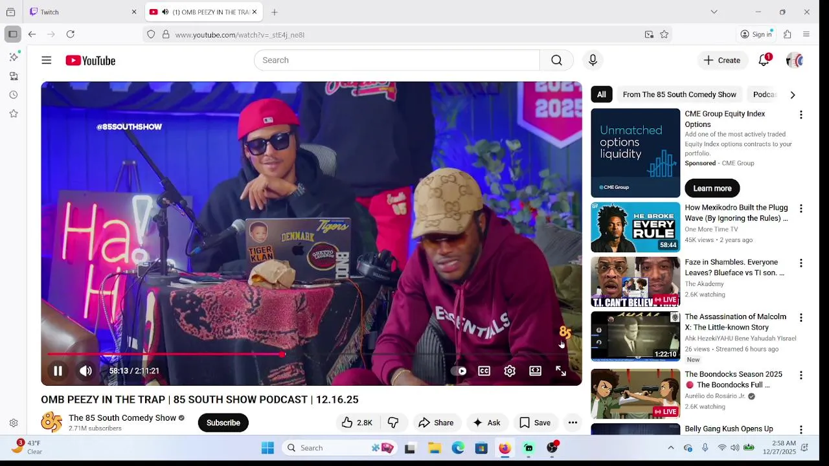Open sidebar history clock icon

(x=14, y=94)
